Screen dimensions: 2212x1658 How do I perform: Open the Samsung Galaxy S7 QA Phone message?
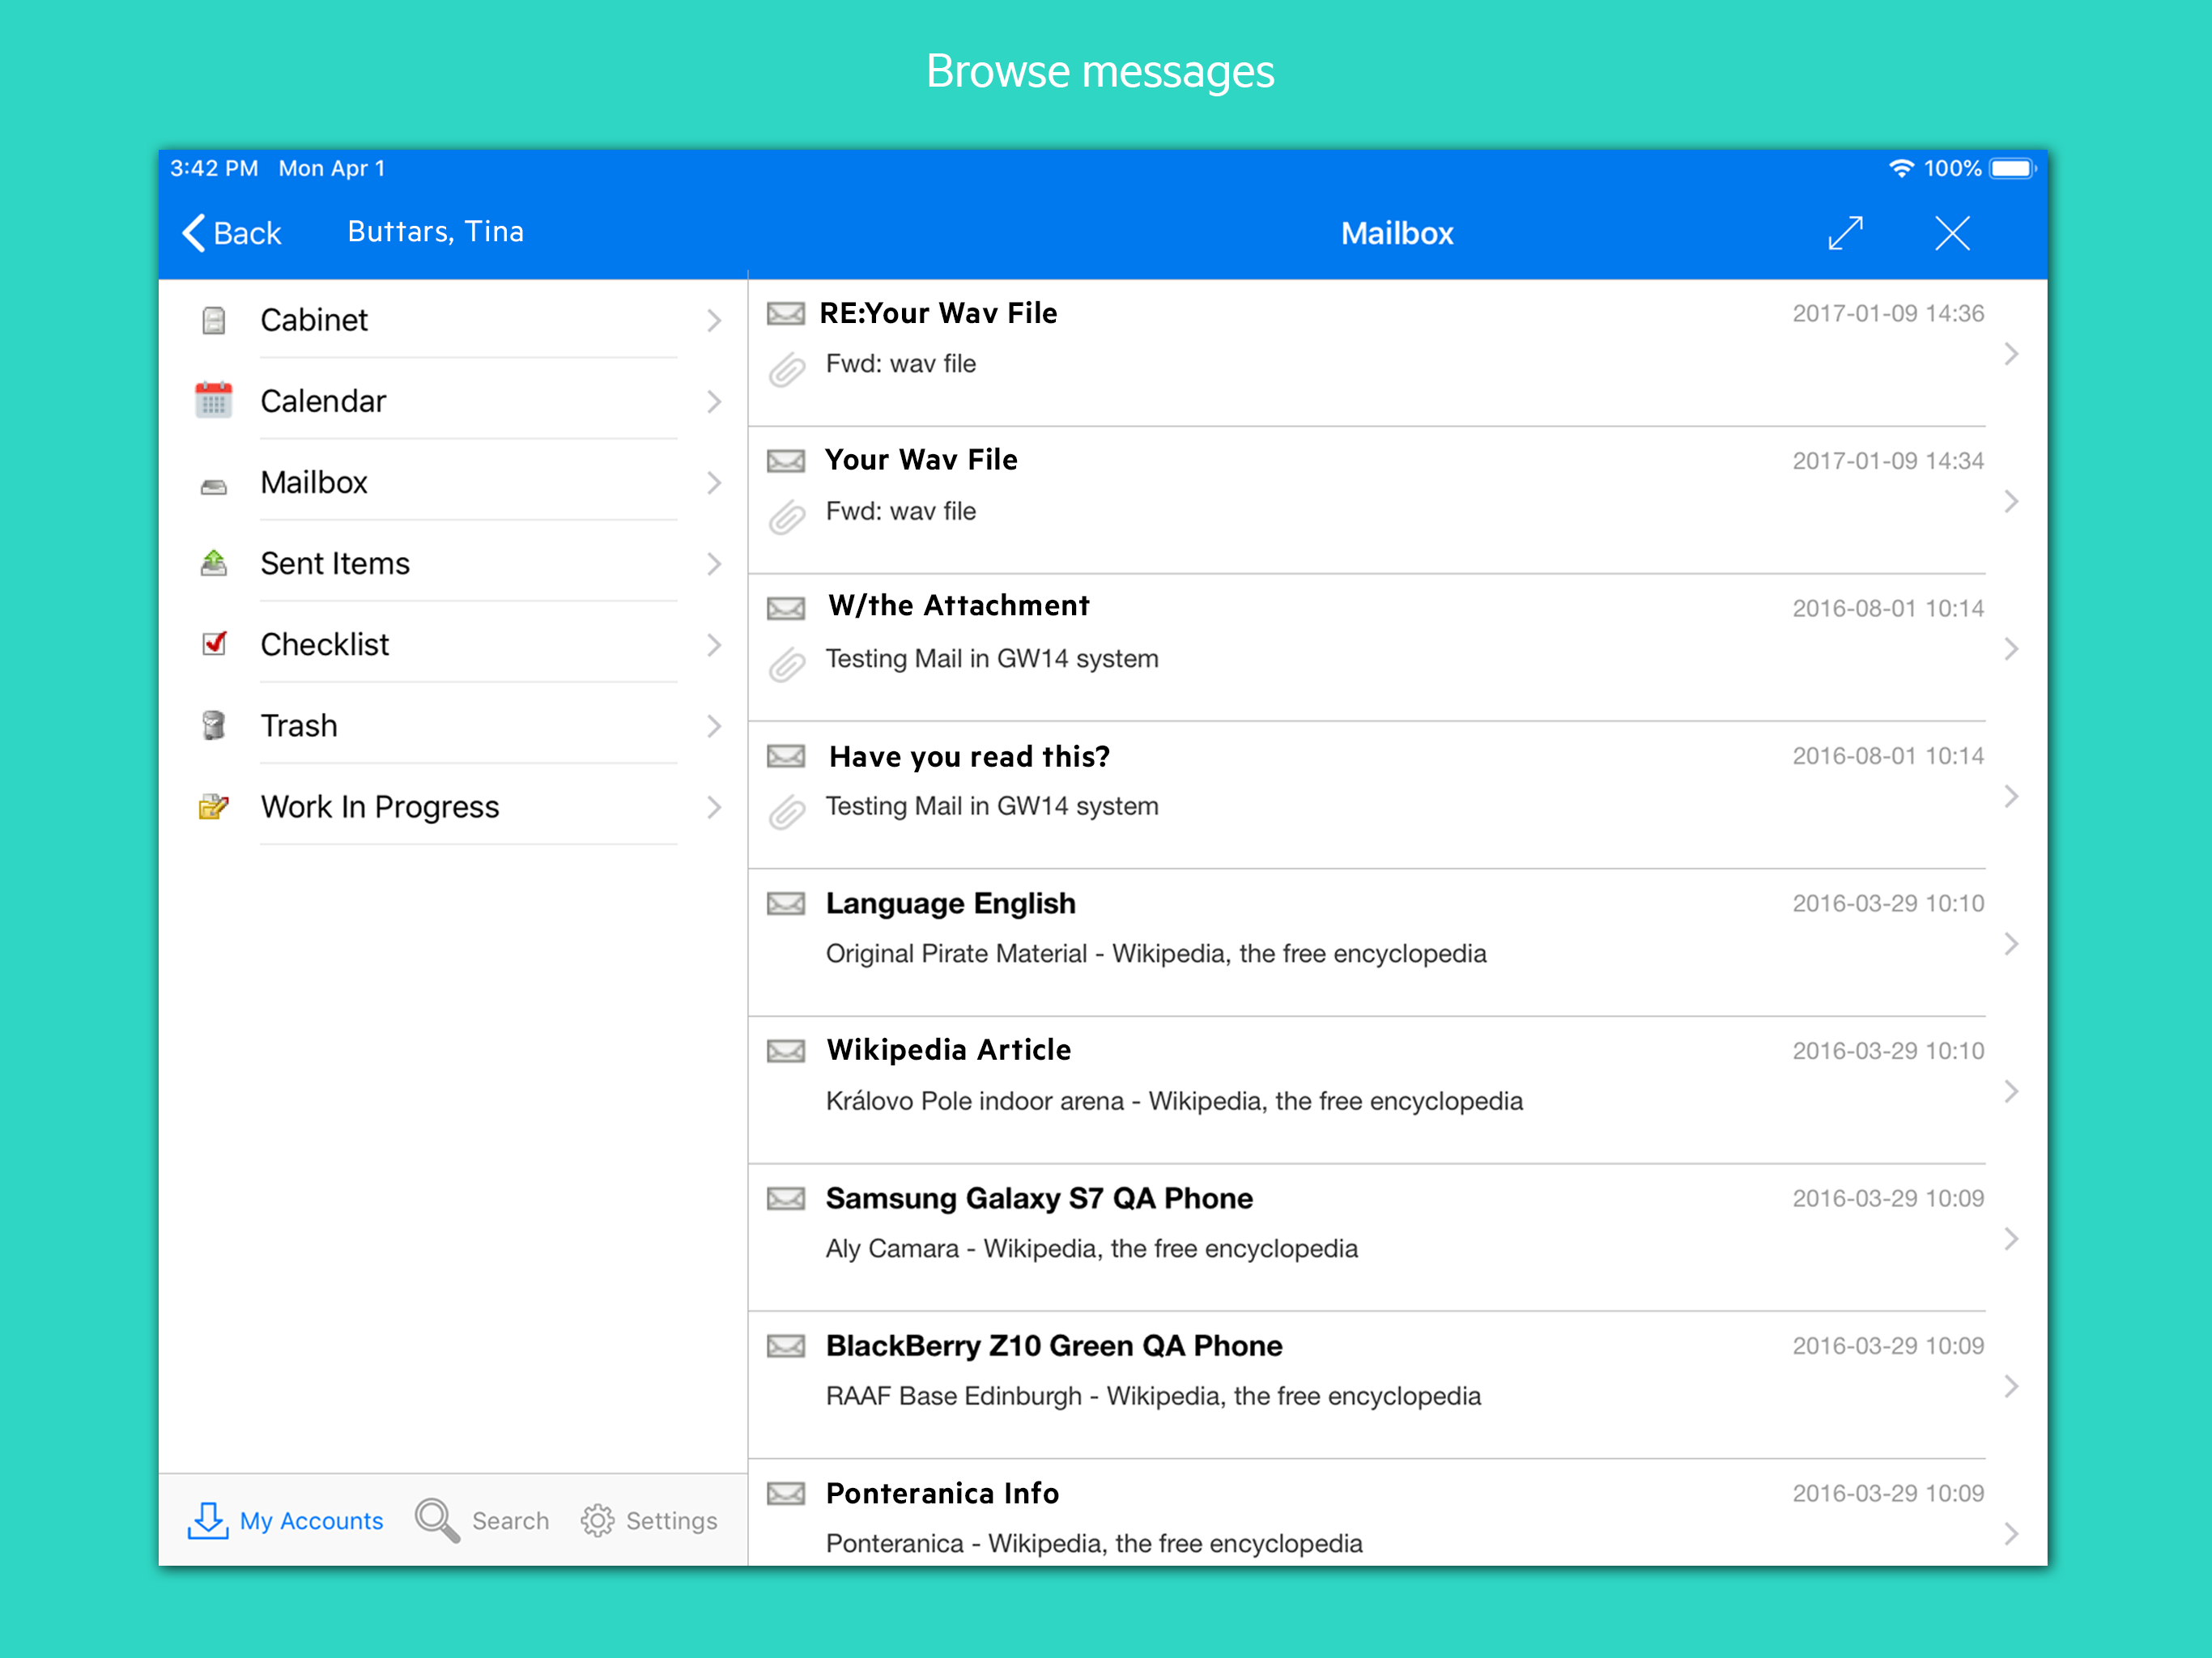(1038, 1198)
